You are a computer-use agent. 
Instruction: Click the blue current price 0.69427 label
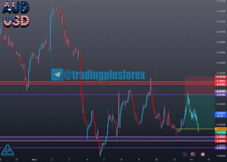[221, 114]
